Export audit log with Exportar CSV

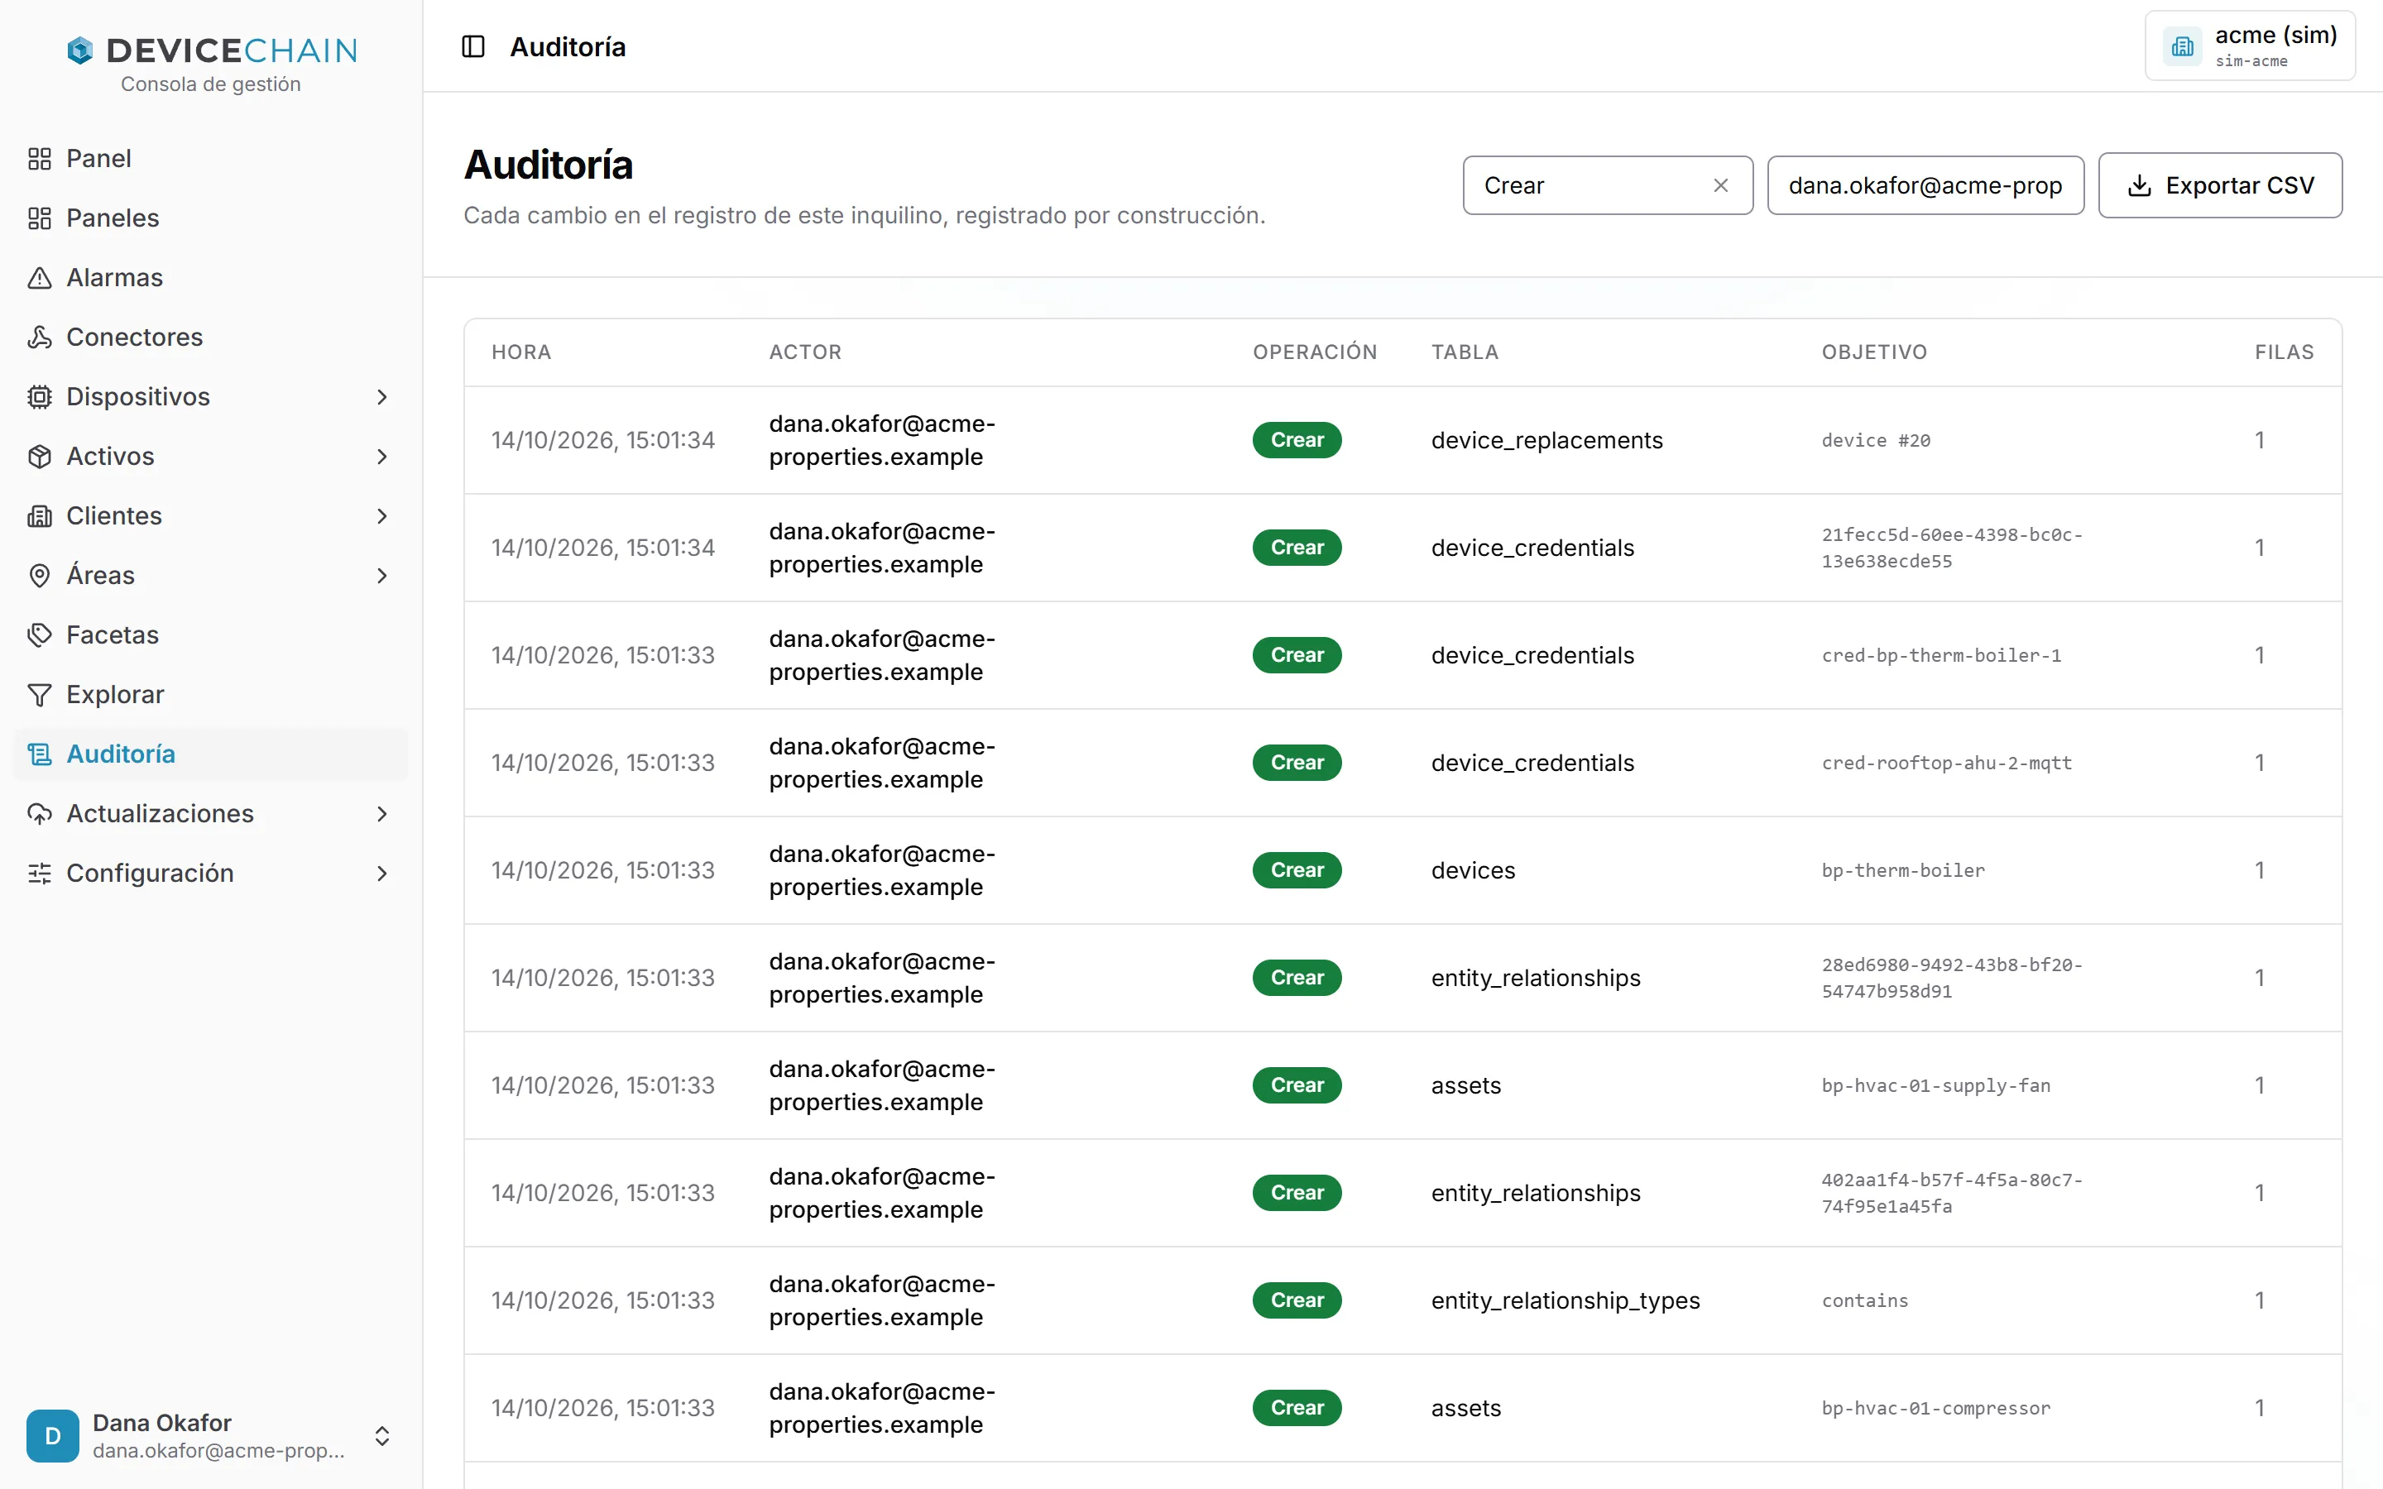(2219, 185)
